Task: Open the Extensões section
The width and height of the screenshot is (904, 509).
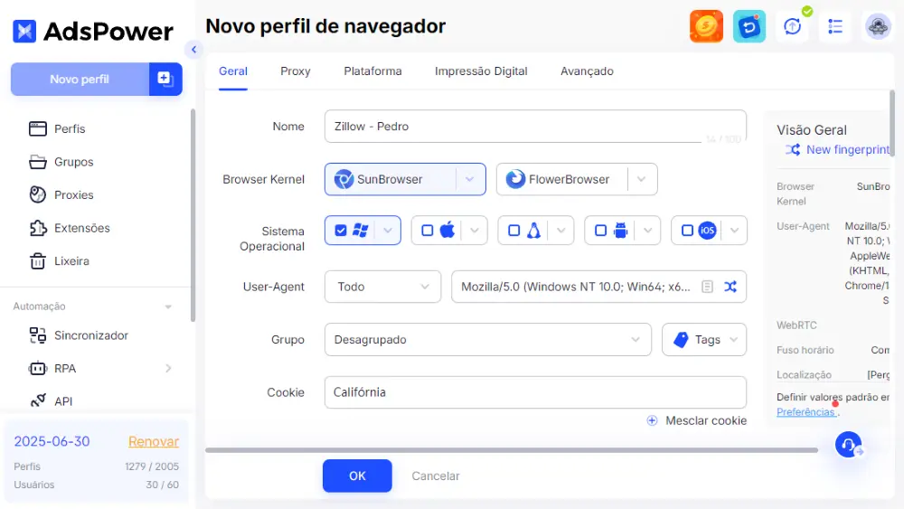Action: [x=70, y=228]
